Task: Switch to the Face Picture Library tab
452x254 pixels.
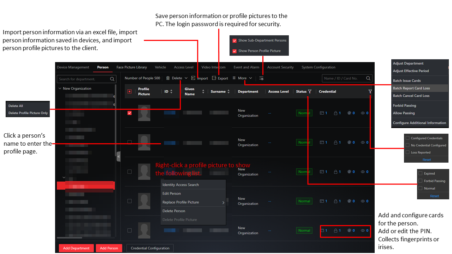Action: point(132,67)
